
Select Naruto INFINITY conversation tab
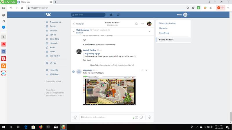point(173,40)
